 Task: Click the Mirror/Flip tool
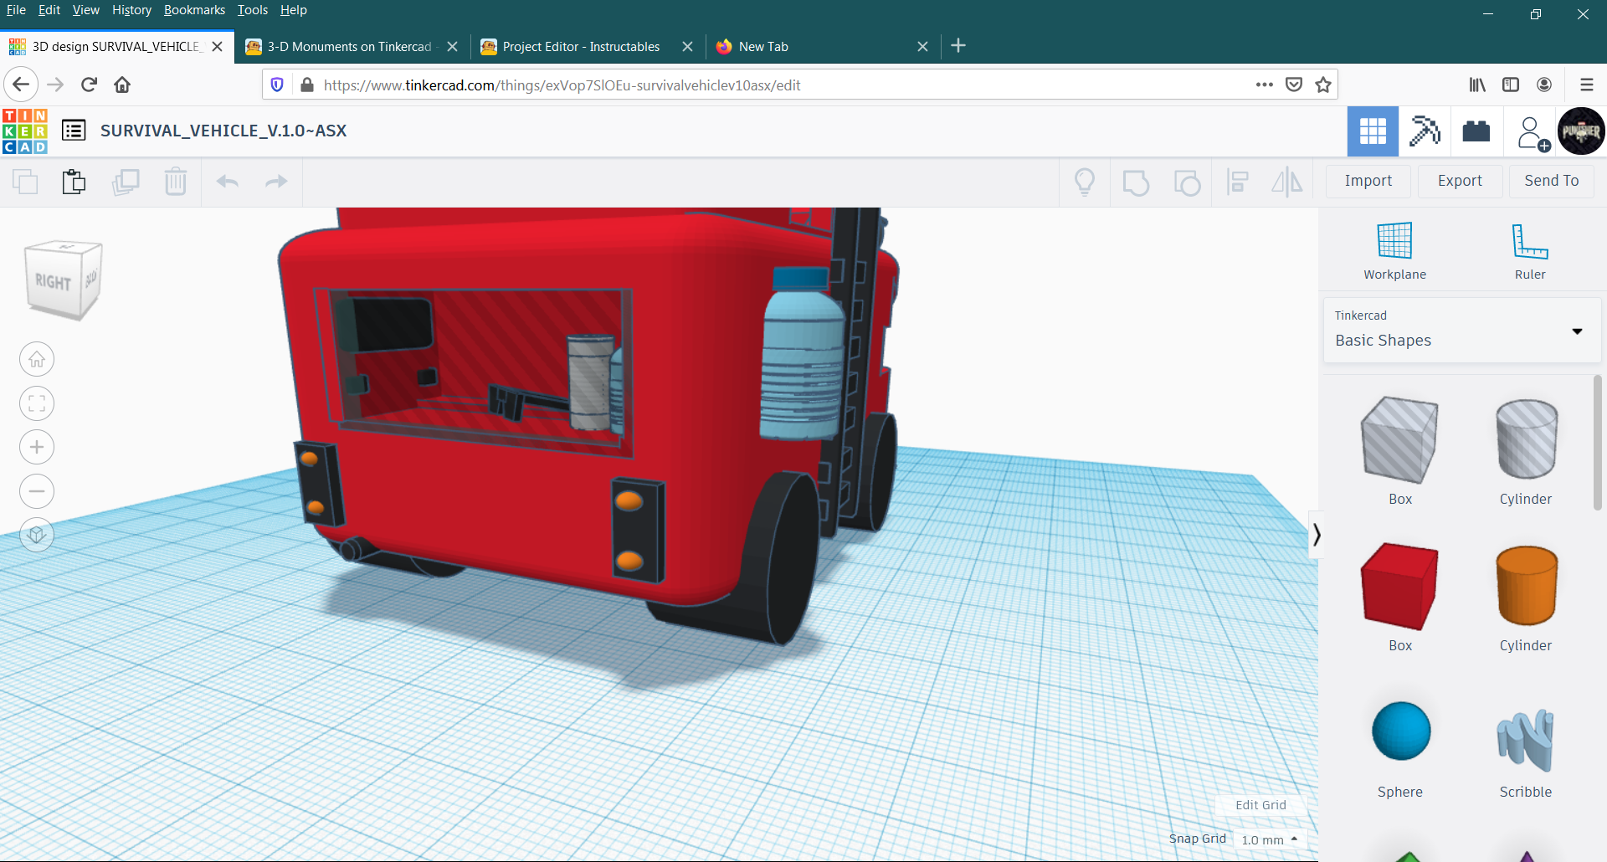1287,182
